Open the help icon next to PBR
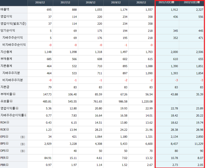Screen dimensions: 206x168 coord(7,165)
